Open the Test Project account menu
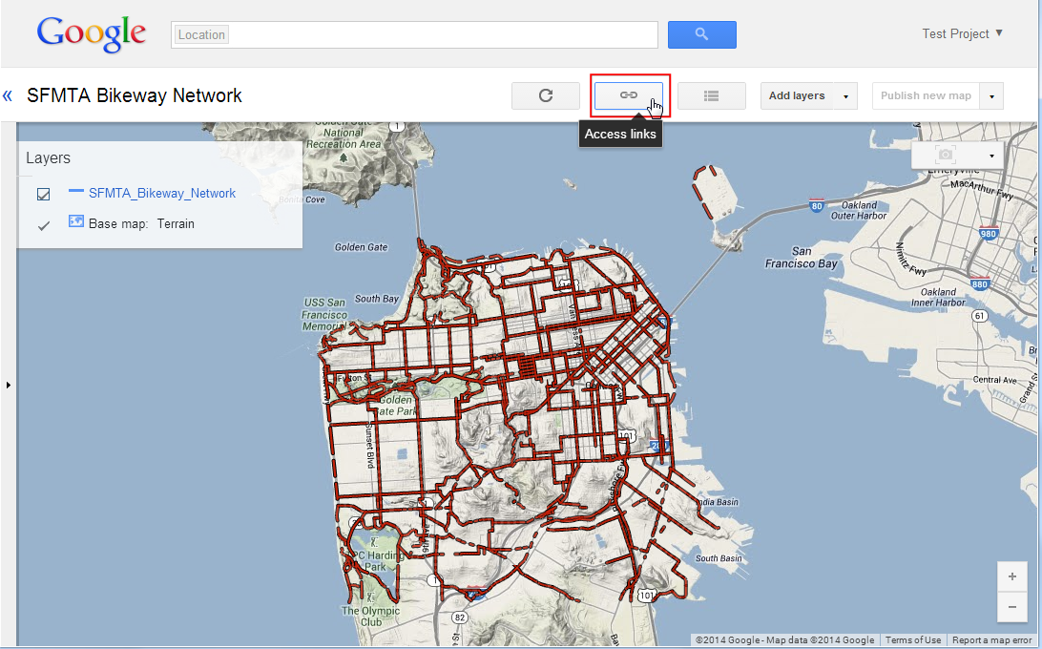The height and width of the screenshot is (649, 1042). [962, 33]
